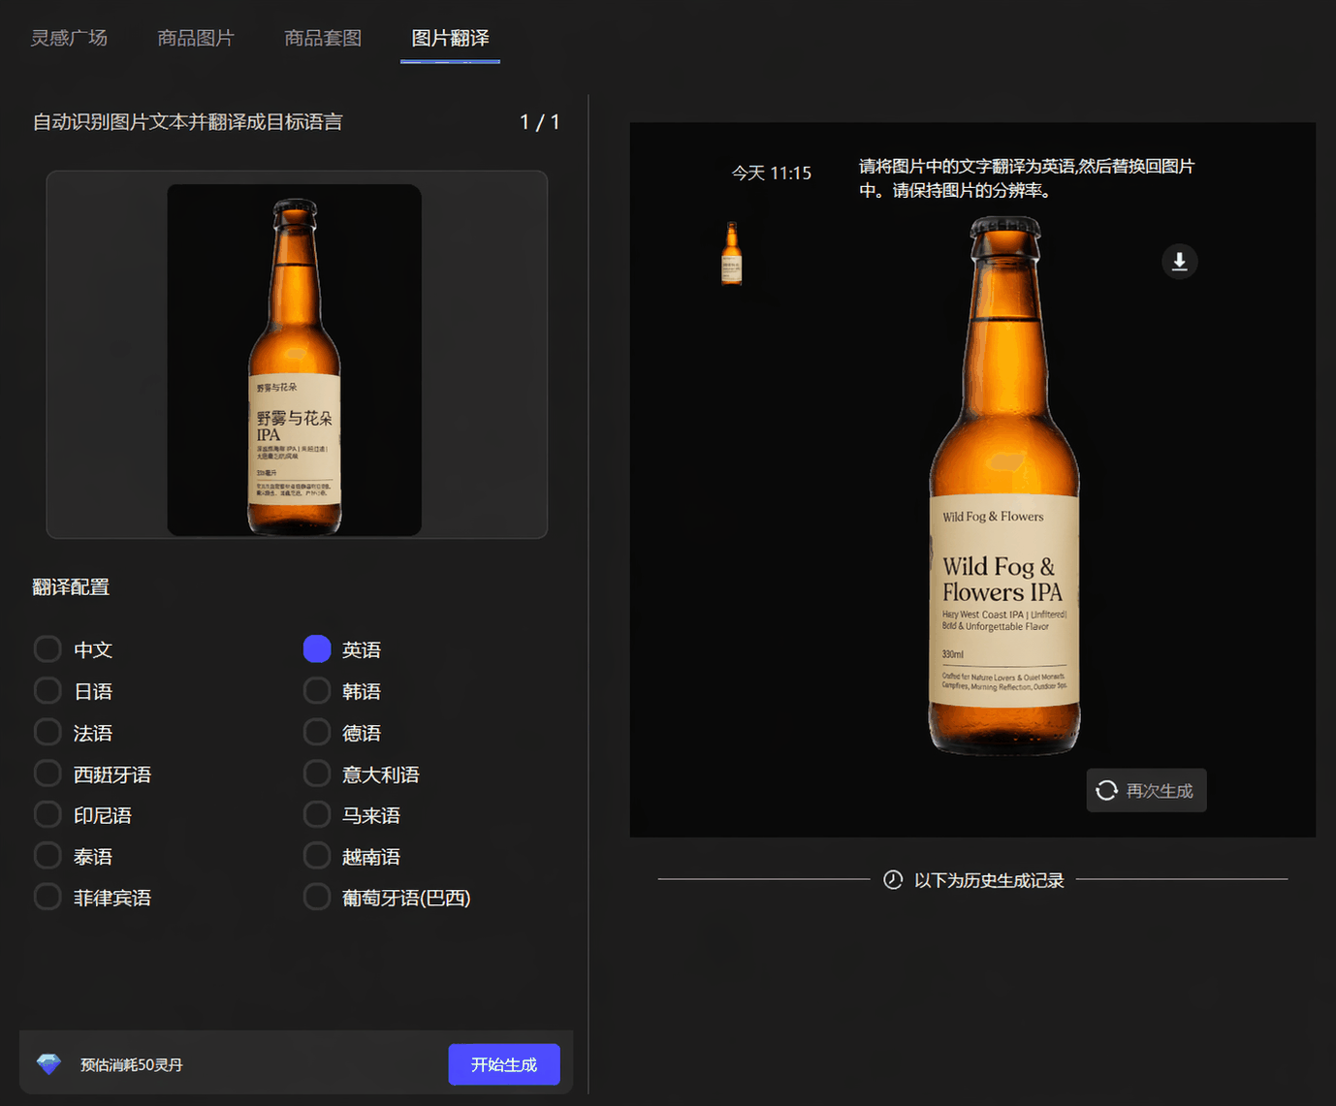Switch to 商品套图 tab

click(x=323, y=38)
